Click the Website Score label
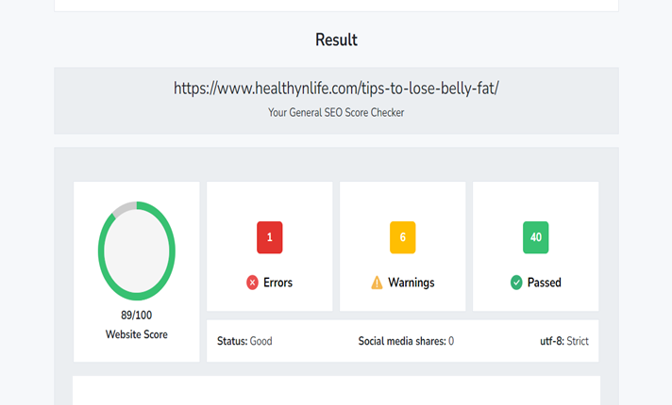Viewport: 672px width, 405px height. [x=137, y=334]
